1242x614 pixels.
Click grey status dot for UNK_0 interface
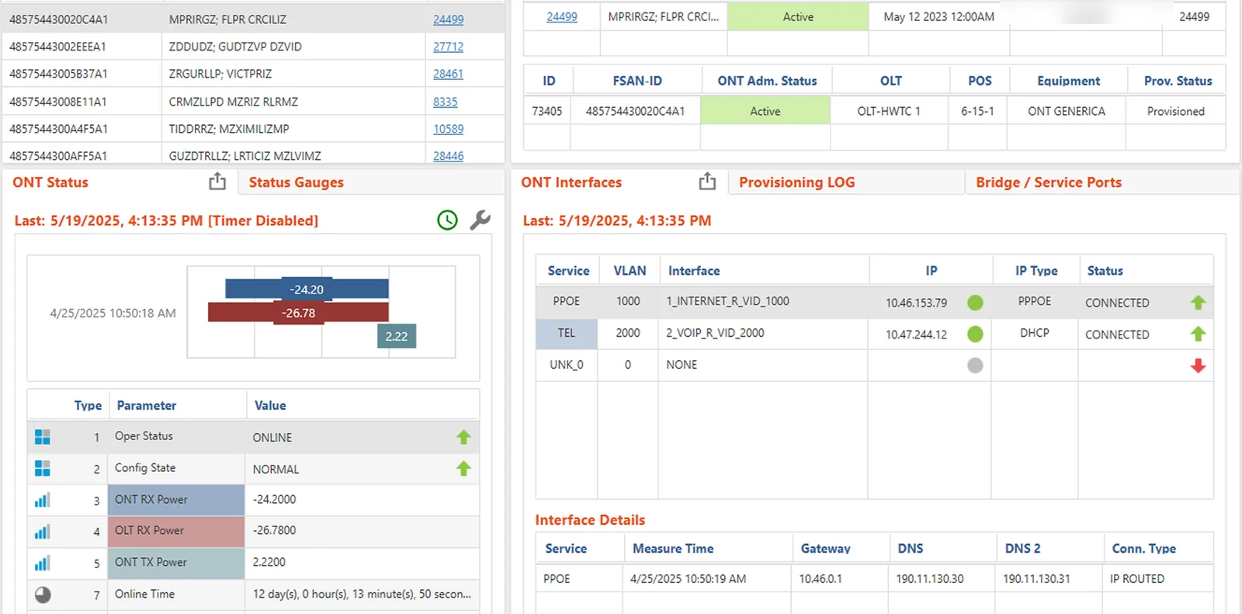pos(975,365)
